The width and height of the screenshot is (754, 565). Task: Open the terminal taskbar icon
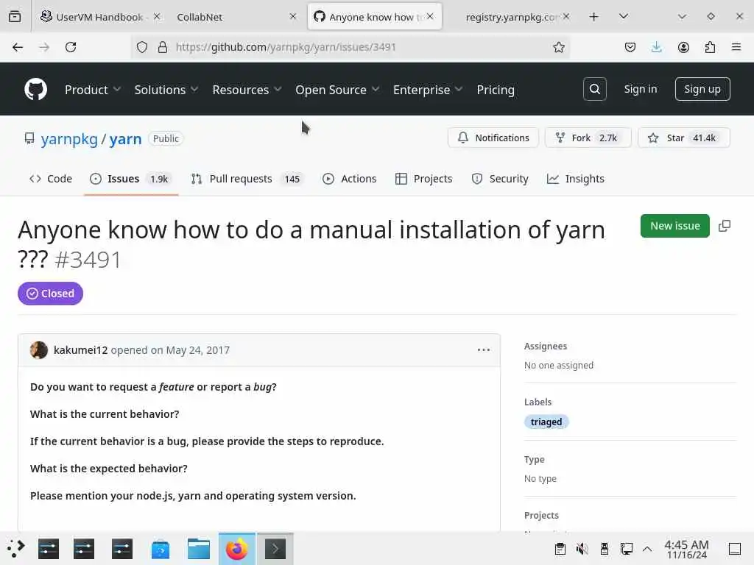click(275, 549)
